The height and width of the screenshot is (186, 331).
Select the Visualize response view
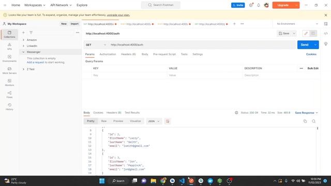point(136,121)
